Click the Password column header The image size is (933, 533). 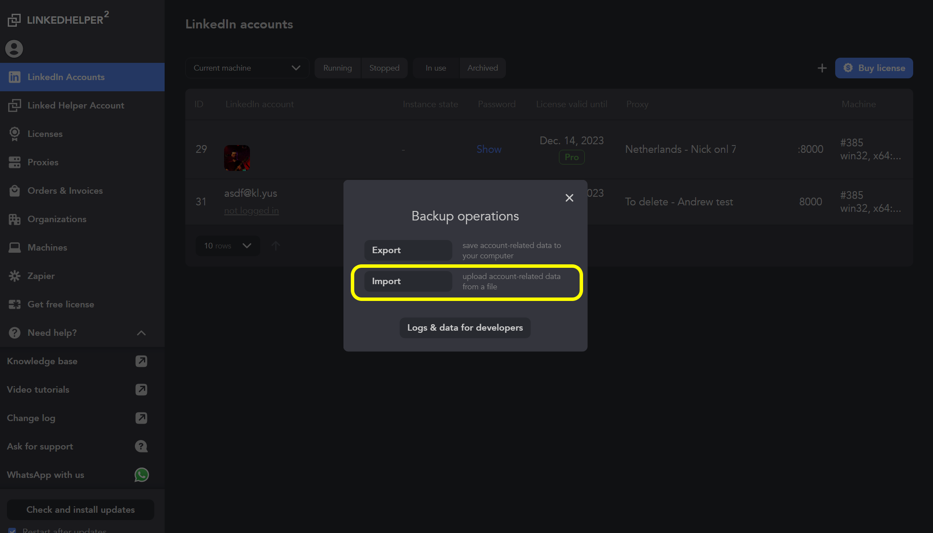point(496,104)
